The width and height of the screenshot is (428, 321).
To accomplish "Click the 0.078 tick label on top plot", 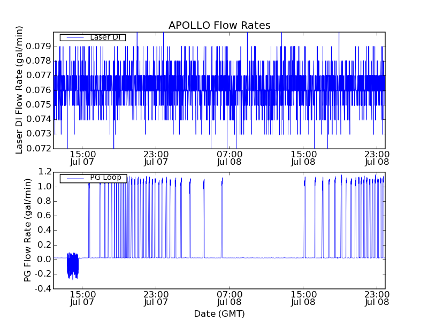I will (x=39, y=61).
